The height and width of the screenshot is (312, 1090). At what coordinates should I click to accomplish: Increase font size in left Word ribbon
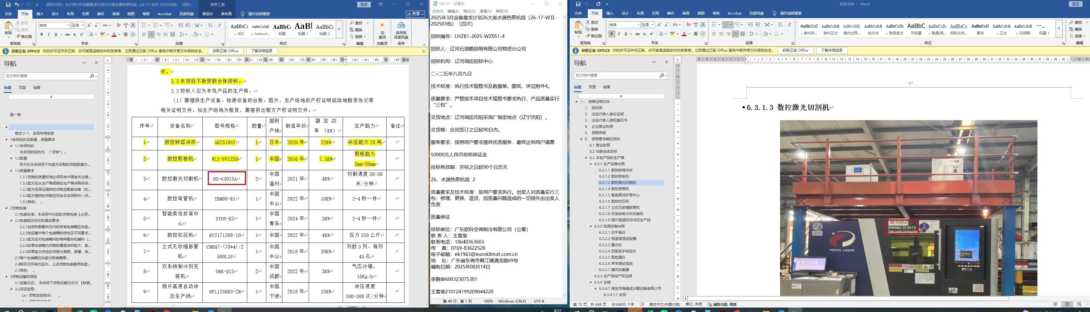[89, 25]
